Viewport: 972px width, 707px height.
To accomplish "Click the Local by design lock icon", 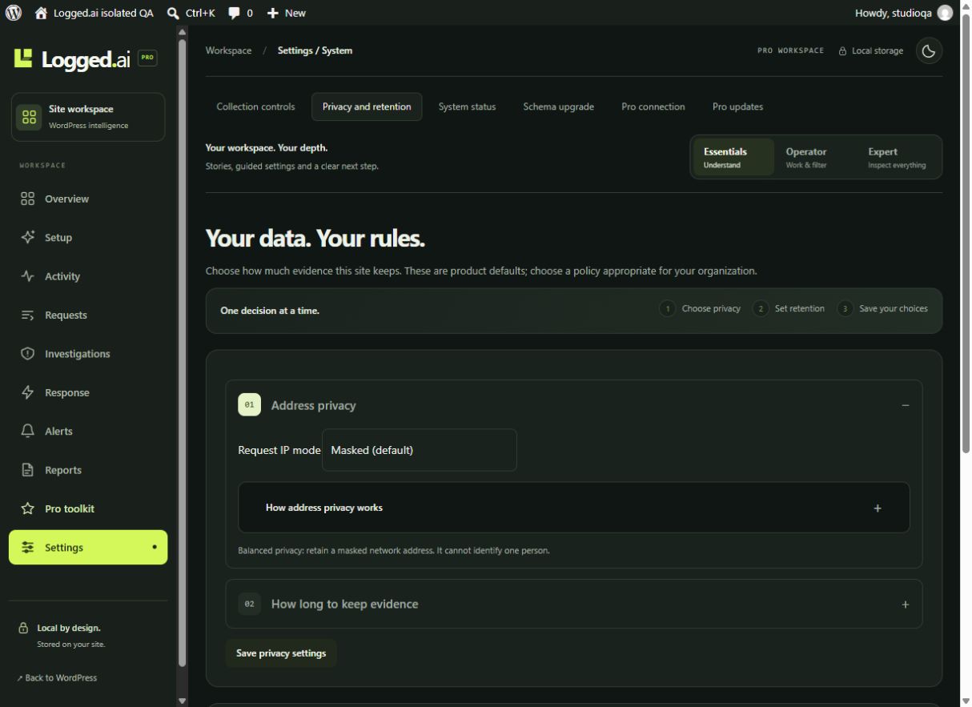I will coord(23,629).
